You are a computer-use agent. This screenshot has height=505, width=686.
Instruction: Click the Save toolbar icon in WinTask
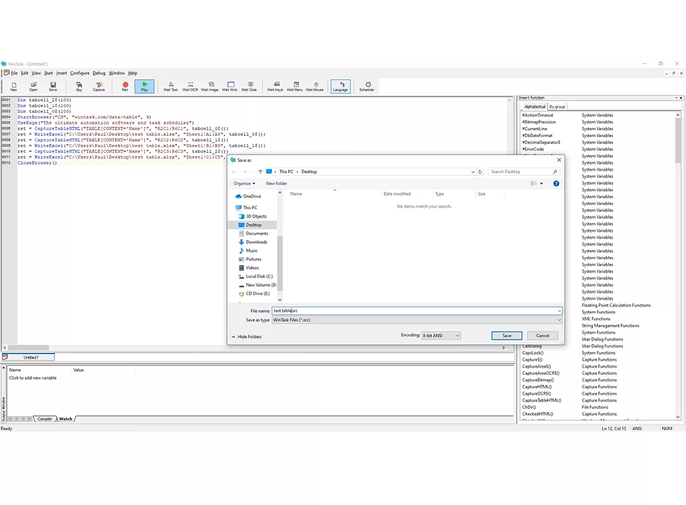coord(53,86)
